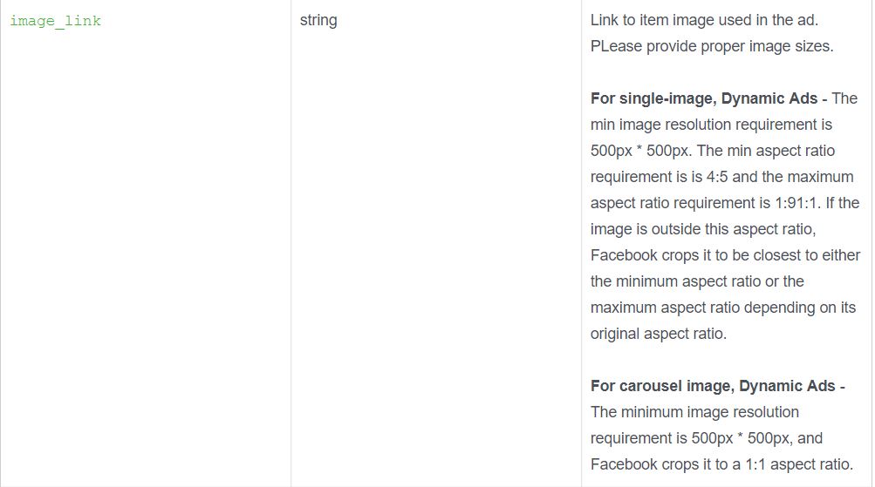
Task: Click the "1:1 aspect ratio" text
Action: 801,464
